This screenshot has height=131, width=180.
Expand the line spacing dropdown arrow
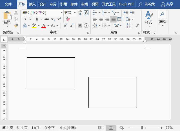pos(132,19)
